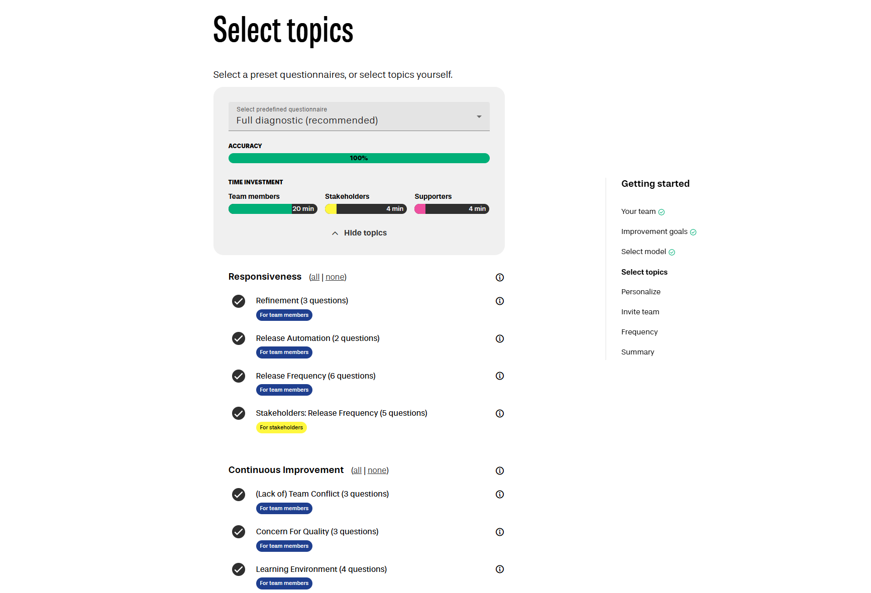Image resolution: width=871 pixels, height=593 pixels.
Task: Click Continuous Improvement section info icon
Action: point(499,470)
